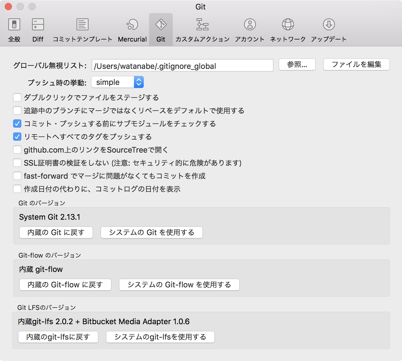Disable リモートへすべてのタグをプッシュする
Image resolution: width=402 pixels, height=361 pixels.
coord(17,137)
